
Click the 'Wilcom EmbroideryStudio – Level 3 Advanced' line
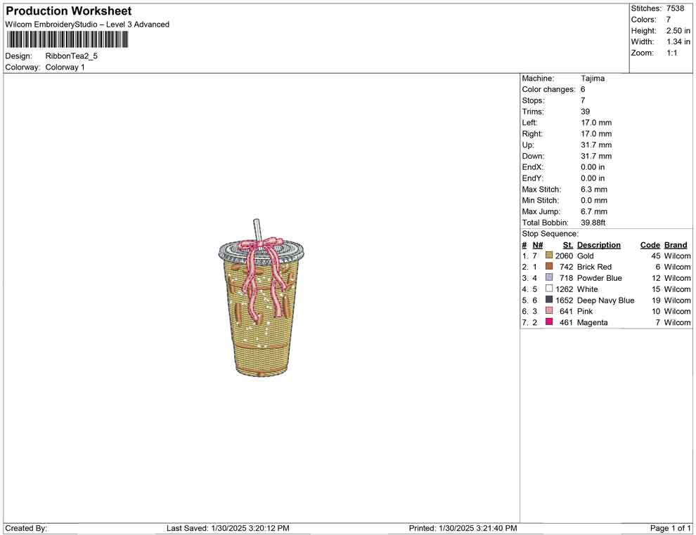(87, 25)
